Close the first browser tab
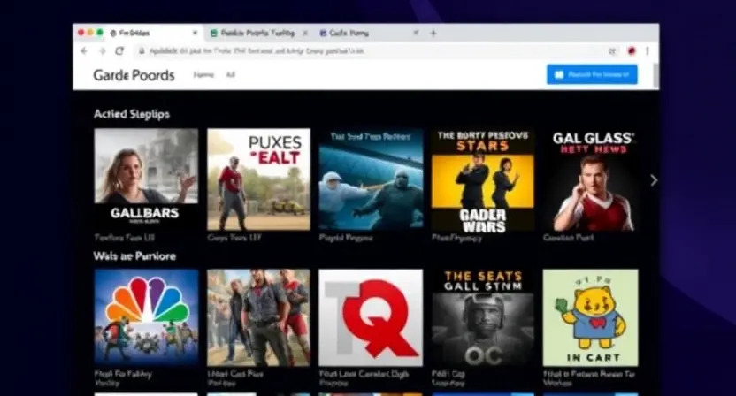The width and height of the screenshot is (736, 396). pos(195,33)
